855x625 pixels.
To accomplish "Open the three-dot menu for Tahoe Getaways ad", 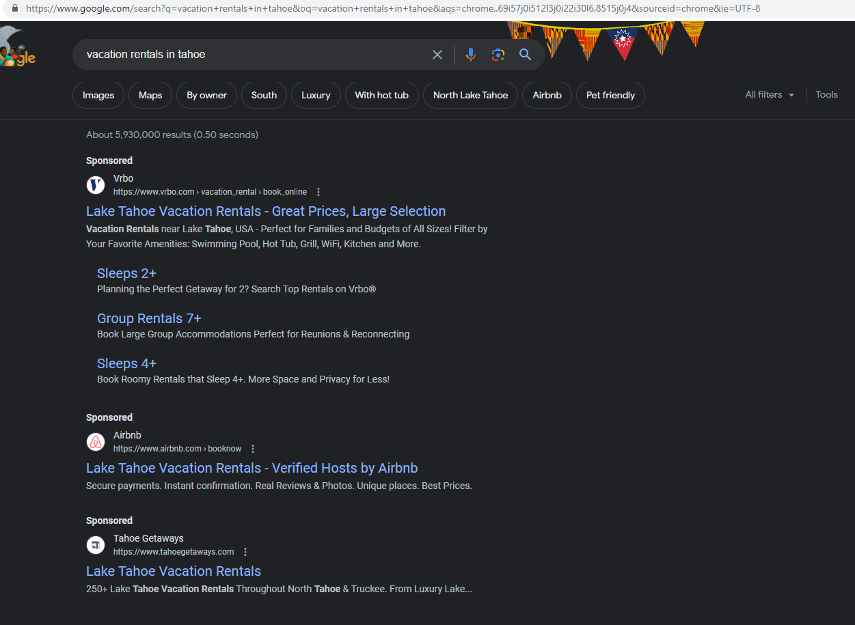I will pyautogui.click(x=245, y=552).
